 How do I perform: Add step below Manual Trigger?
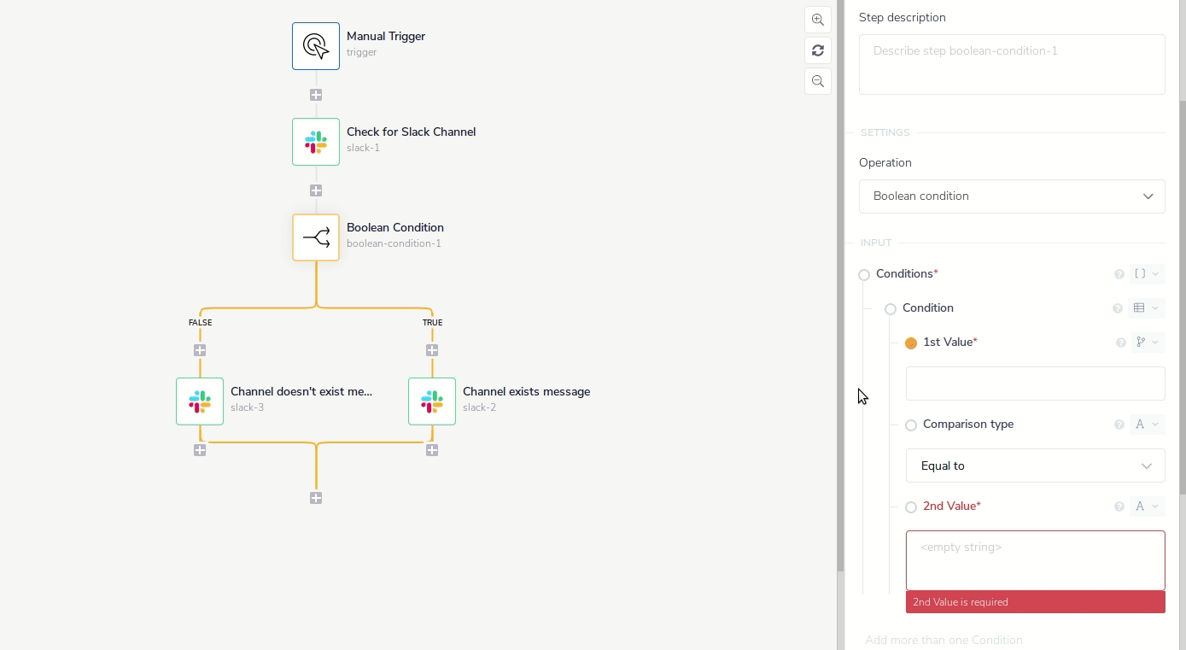[x=316, y=95]
